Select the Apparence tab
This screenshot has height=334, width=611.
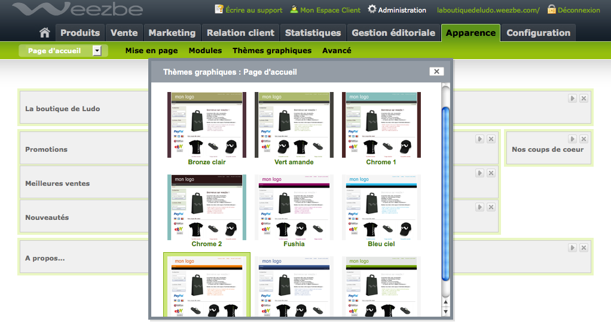pyautogui.click(x=471, y=33)
